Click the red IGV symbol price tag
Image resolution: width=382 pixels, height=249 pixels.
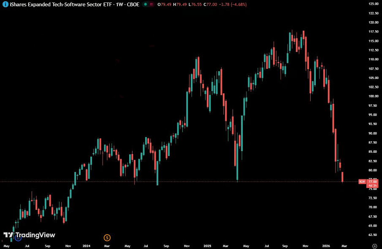[362, 182]
